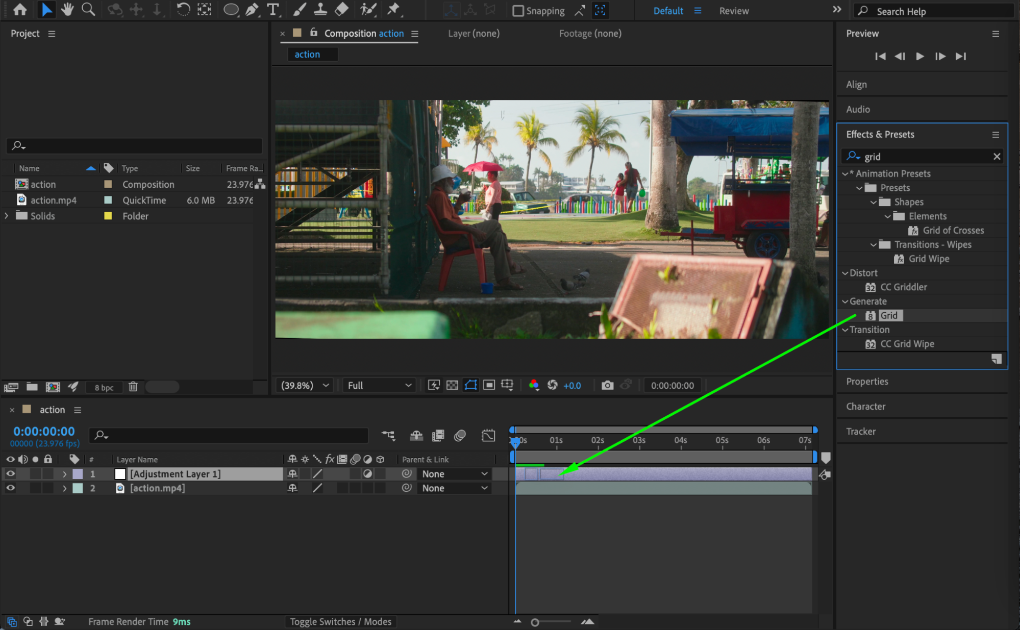Open the Effects & Presets panel menu
The height and width of the screenshot is (630, 1020).
click(x=995, y=135)
